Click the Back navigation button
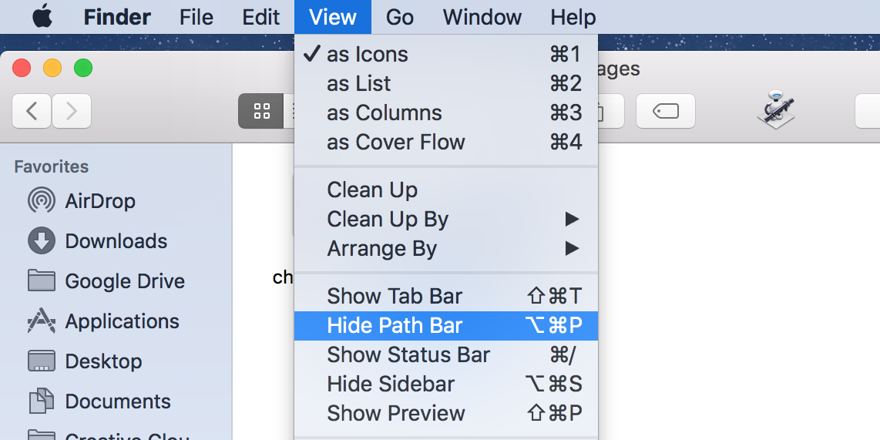880x440 pixels. 32,112
